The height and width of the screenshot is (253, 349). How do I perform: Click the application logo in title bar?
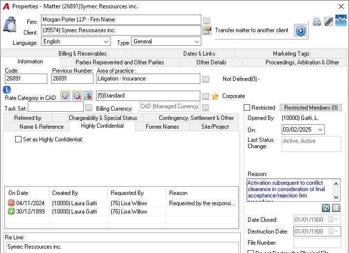click(x=6, y=6)
